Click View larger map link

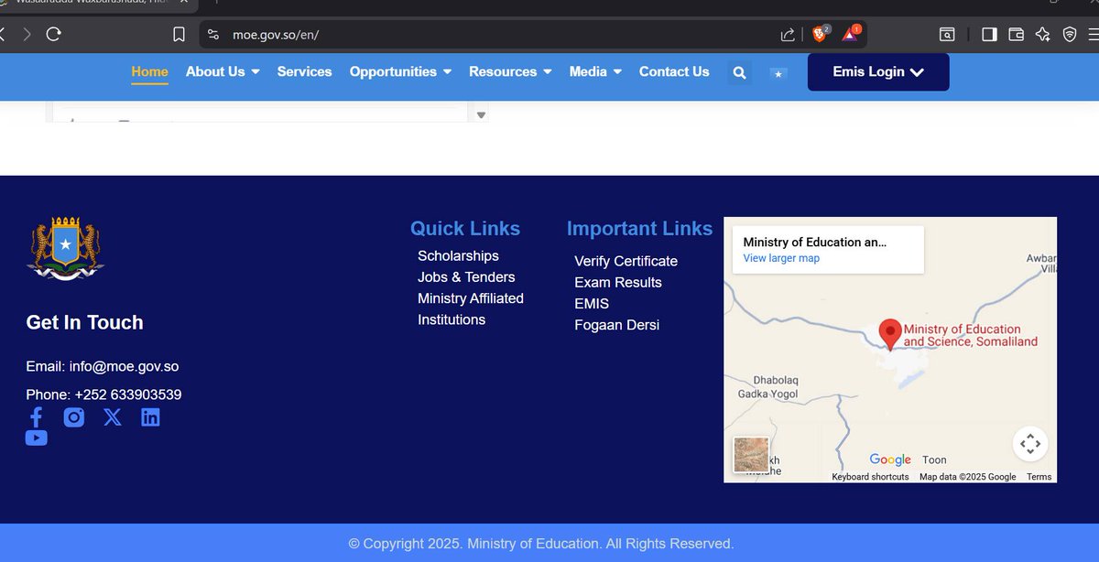(781, 258)
